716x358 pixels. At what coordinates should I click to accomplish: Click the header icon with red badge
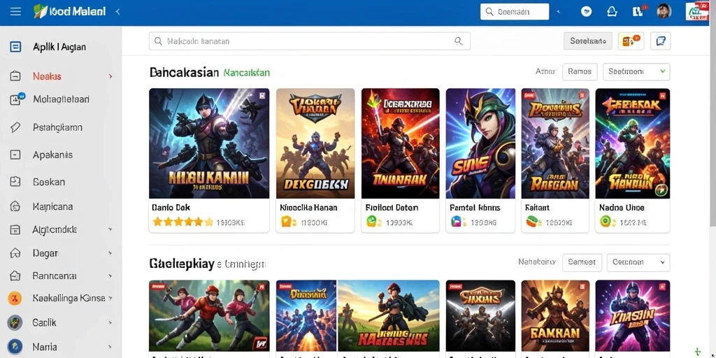638,11
